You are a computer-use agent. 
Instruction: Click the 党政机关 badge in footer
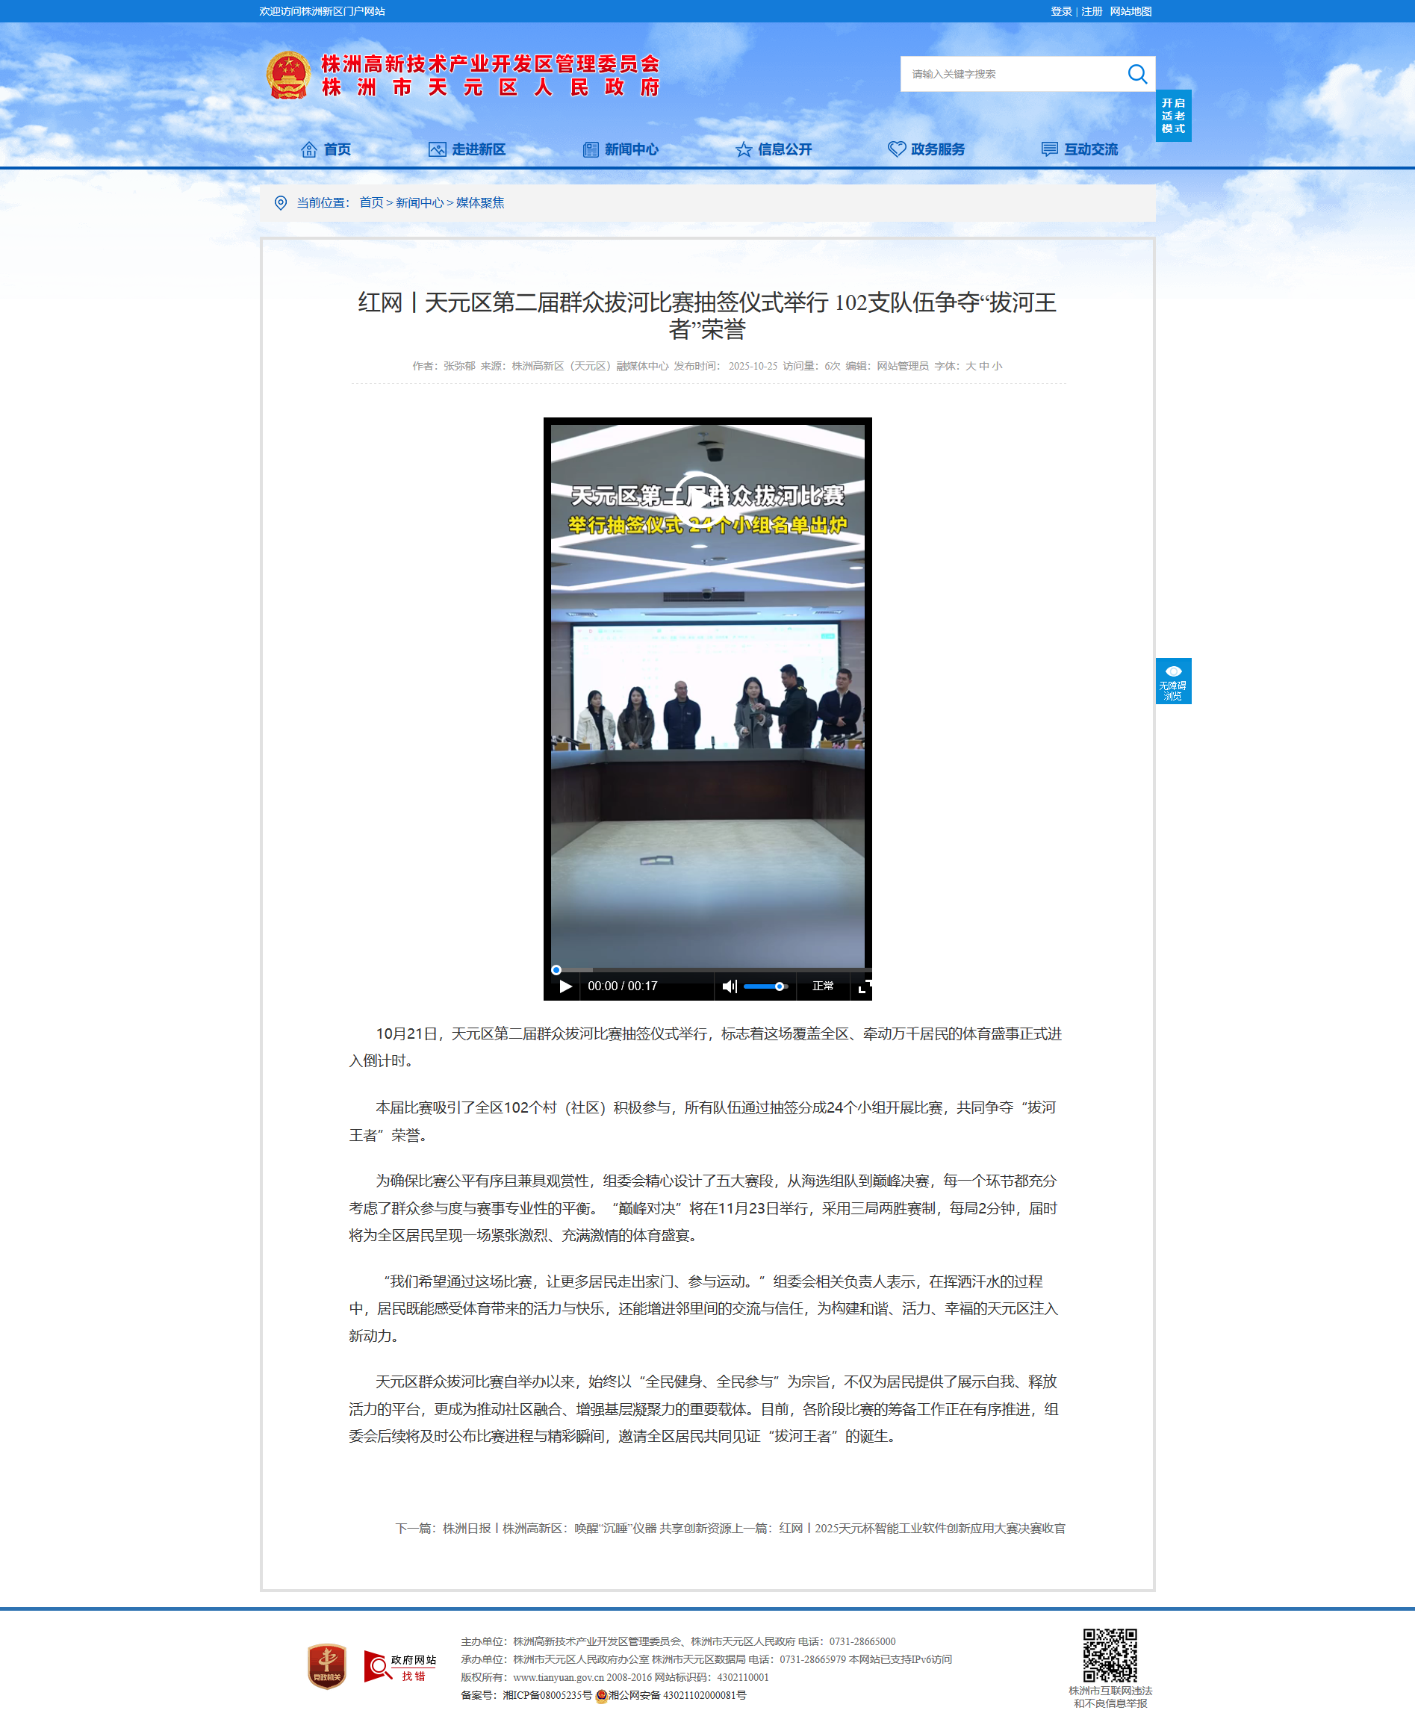[x=327, y=1665]
